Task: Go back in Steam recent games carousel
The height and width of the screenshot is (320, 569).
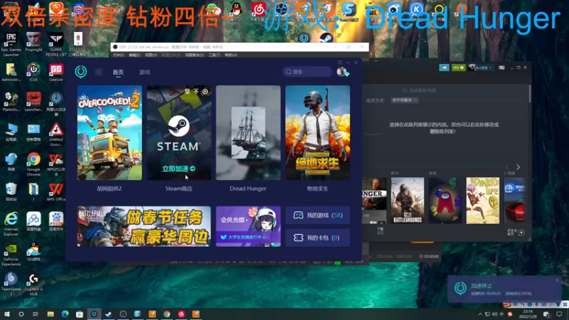Action: point(507,167)
